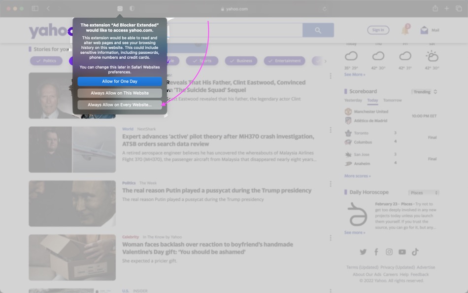
Task: Open options menu for Clint Eastwood story
Action: point(331,76)
